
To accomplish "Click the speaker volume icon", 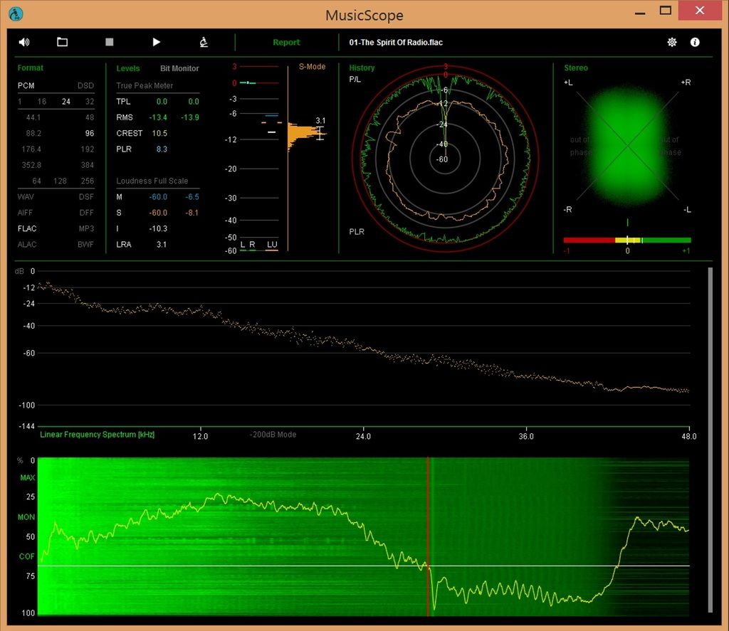I will point(24,42).
